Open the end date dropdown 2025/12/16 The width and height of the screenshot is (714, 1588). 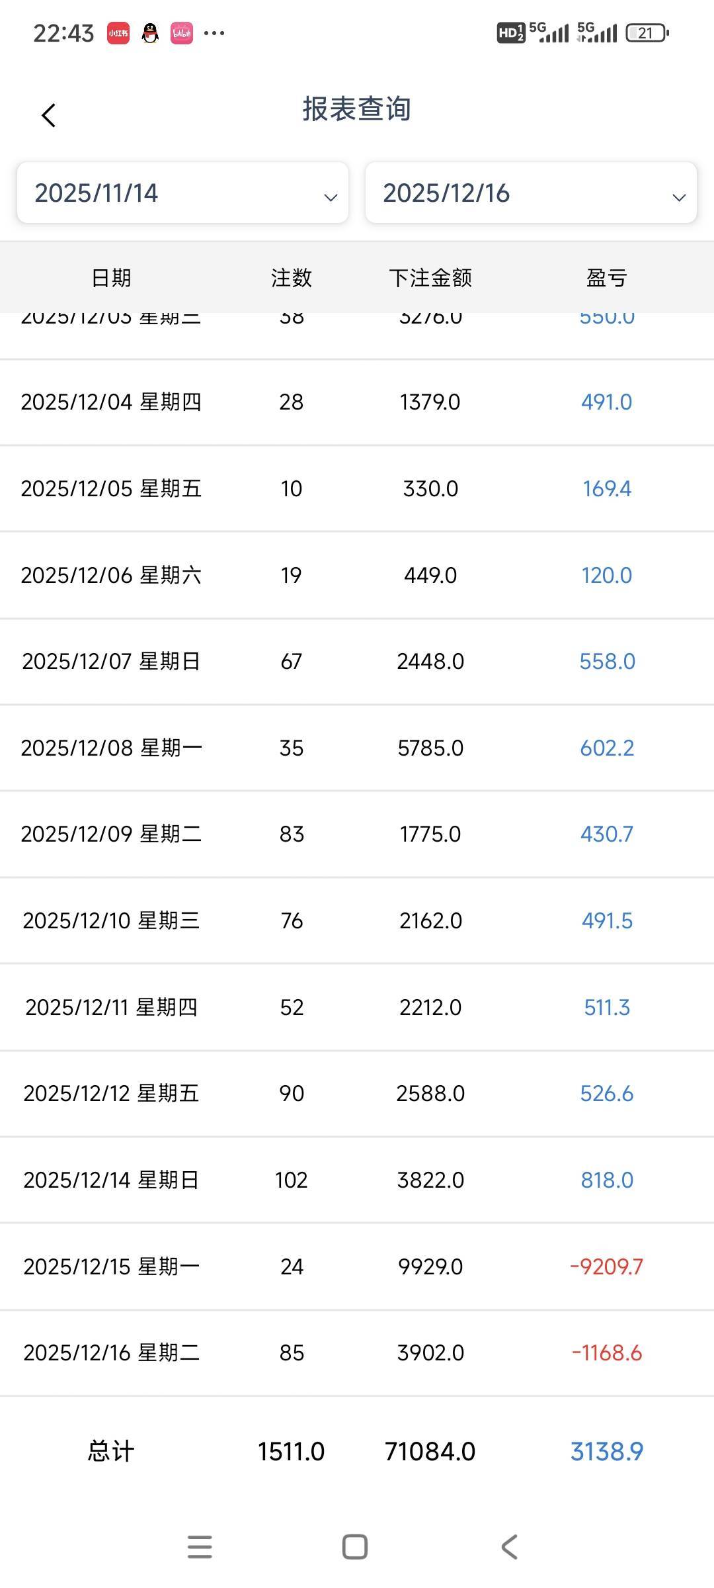[x=530, y=193]
